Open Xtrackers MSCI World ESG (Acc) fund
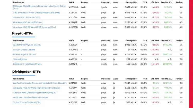This screenshot has width=193, height=108. [x=28, y=22]
